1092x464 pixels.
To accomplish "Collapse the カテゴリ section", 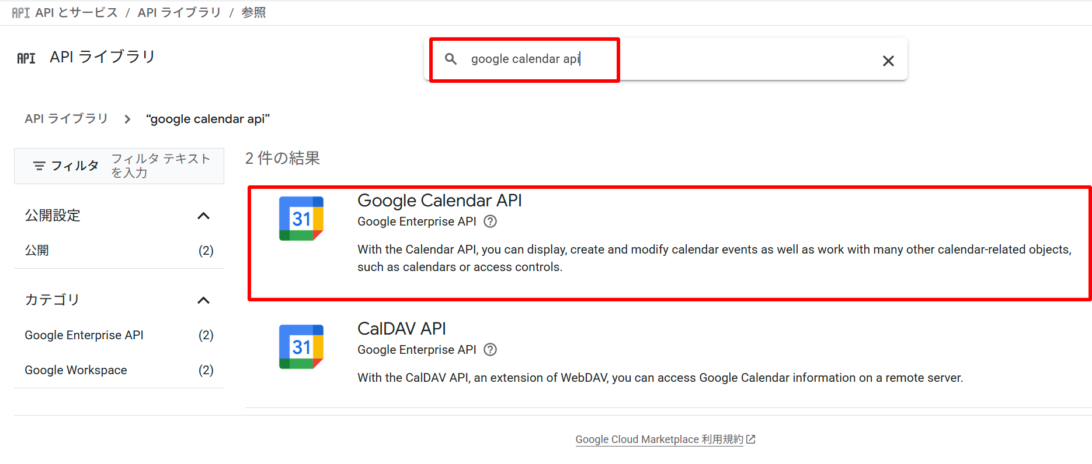I will click(203, 301).
